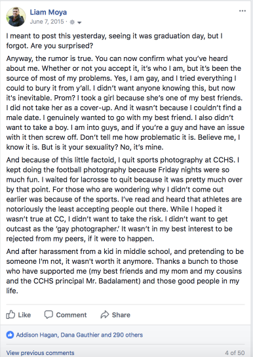
Task: Open the June 7, 2015 timestamp link
Action: click(x=47, y=22)
